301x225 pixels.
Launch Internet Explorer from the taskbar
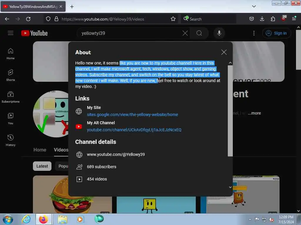pos(26,219)
